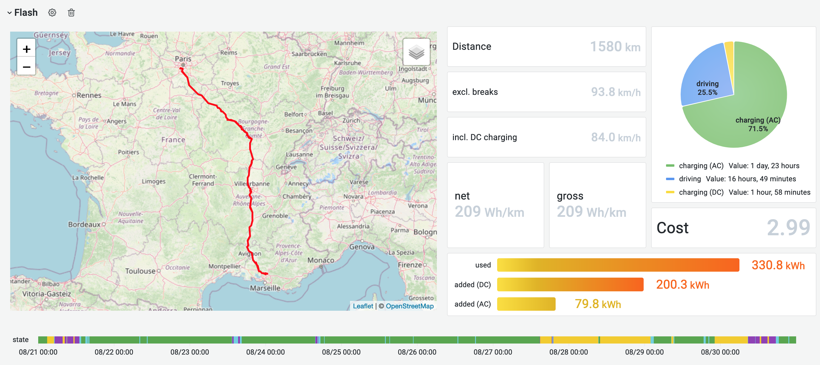This screenshot has width=820, height=365.
Task: Click the 08/28 00:00 timeline tick label
Action: 568,352
